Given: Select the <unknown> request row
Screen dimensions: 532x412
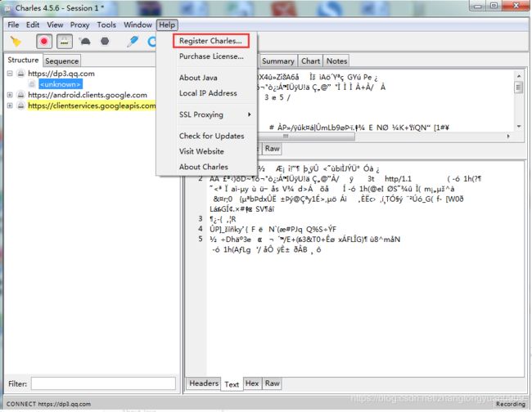Looking at the screenshot, I should click(x=61, y=84).
